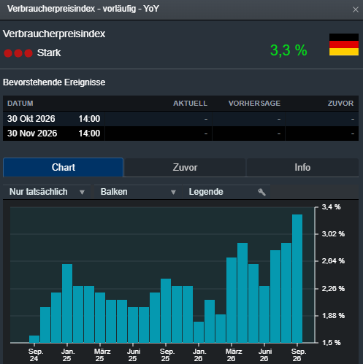363x364 pixels.
Task: Open the Balken chart type dropdown
Action: tap(138, 192)
